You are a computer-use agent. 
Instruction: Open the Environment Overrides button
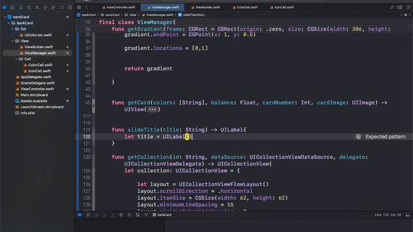(137, 215)
